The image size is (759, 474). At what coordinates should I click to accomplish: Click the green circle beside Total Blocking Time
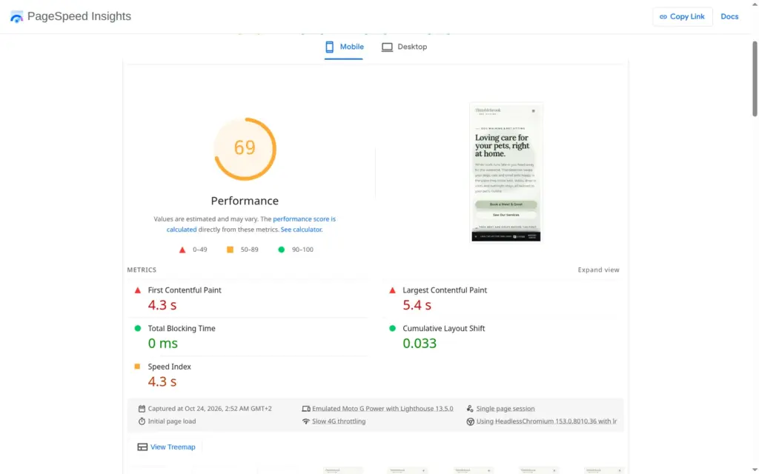(x=137, y=328)
